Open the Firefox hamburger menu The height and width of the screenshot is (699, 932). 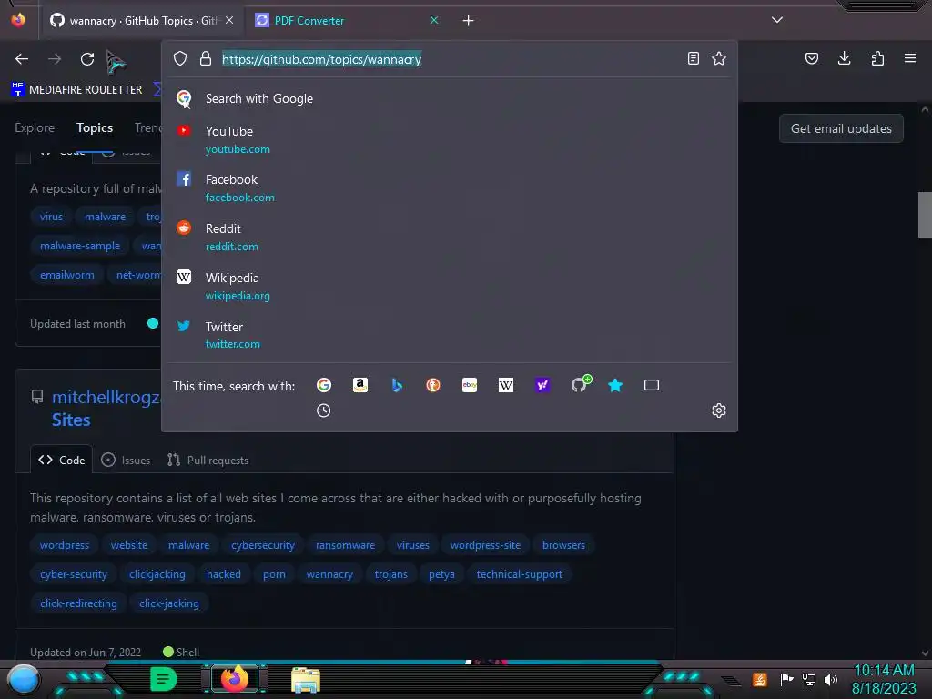tap(910, 58)
